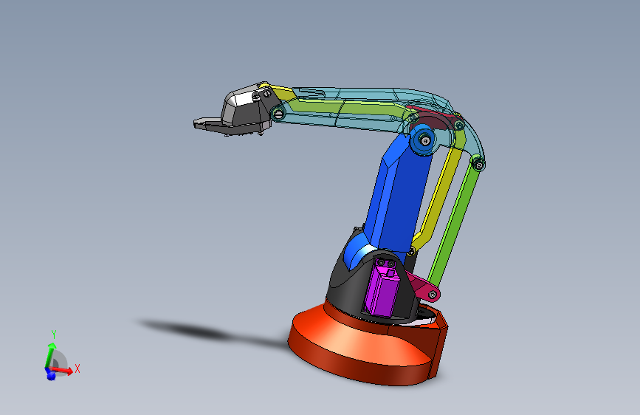Click the magenta crank lever near the base

click(424, 286)
